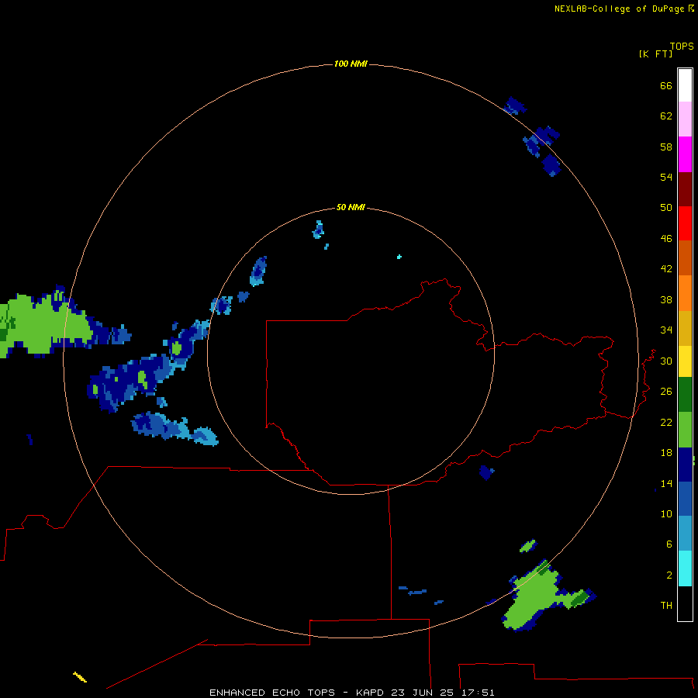Screen dimensions: 698x698
Task: Click the "50" legend value
Action: click(x=666, y=208)
